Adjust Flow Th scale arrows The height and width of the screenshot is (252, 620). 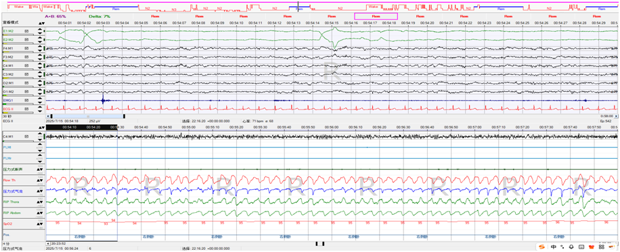tap(41, 180)
